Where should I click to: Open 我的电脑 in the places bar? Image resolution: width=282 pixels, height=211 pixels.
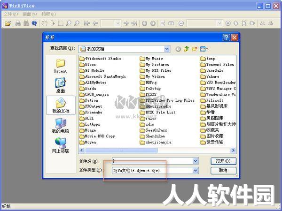[61, 126]
